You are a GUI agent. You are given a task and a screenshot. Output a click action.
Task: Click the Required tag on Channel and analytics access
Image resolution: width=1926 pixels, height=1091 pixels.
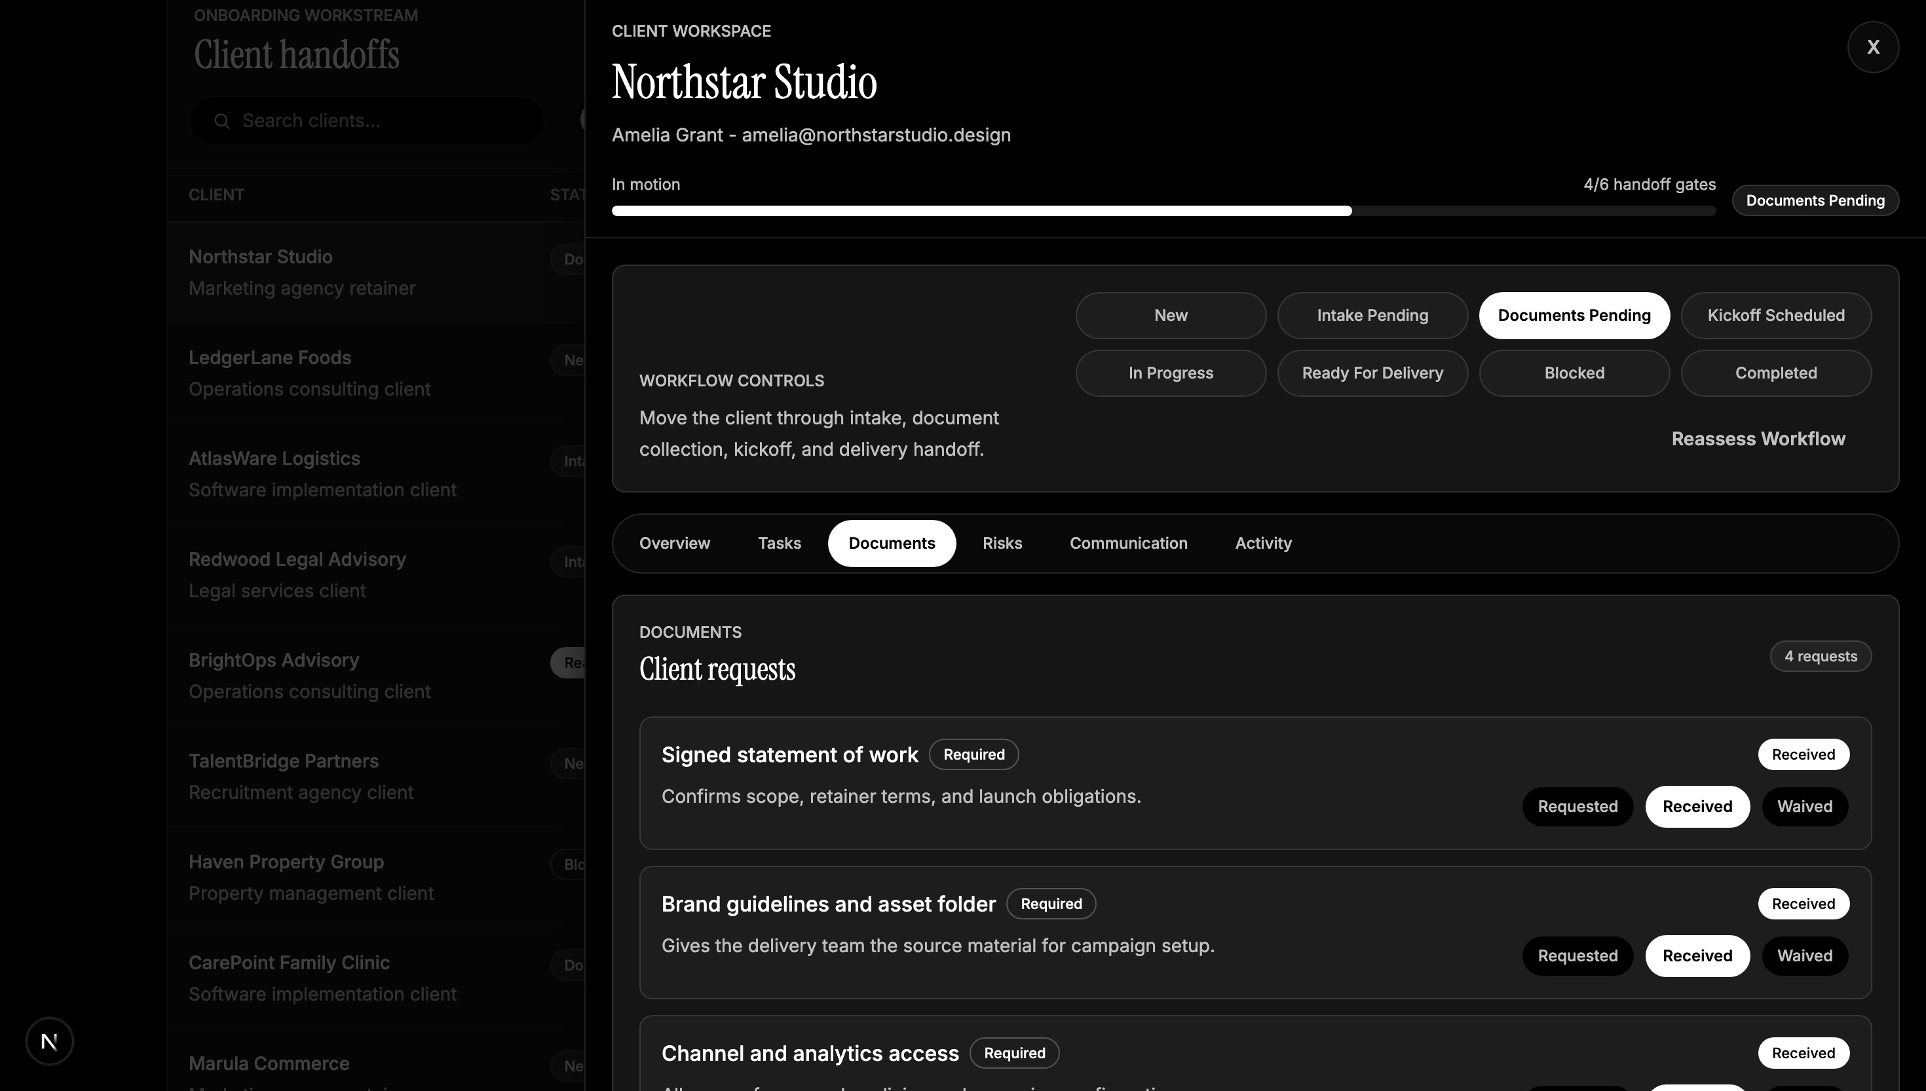pos(1014,1053)
